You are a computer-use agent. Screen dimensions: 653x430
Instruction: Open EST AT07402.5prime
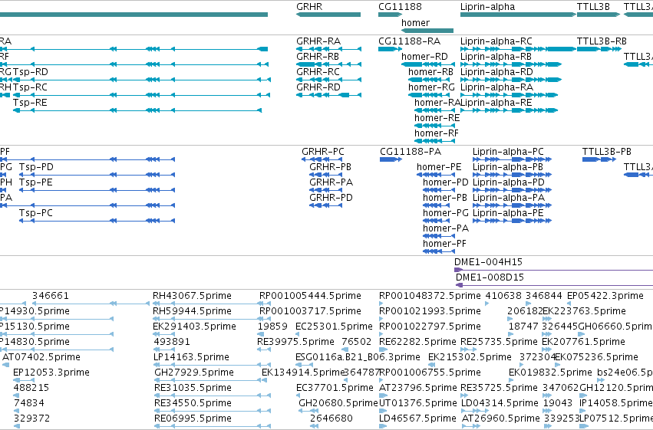41,357
